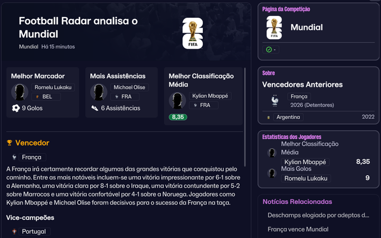The image size is (381, 238).
Task: Select the BEL nation tag
Action: click(46, 96)
